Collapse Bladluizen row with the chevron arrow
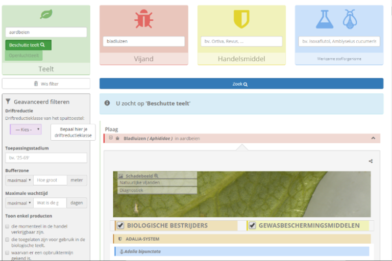The image size is (392, 261). tap(373, 138)
